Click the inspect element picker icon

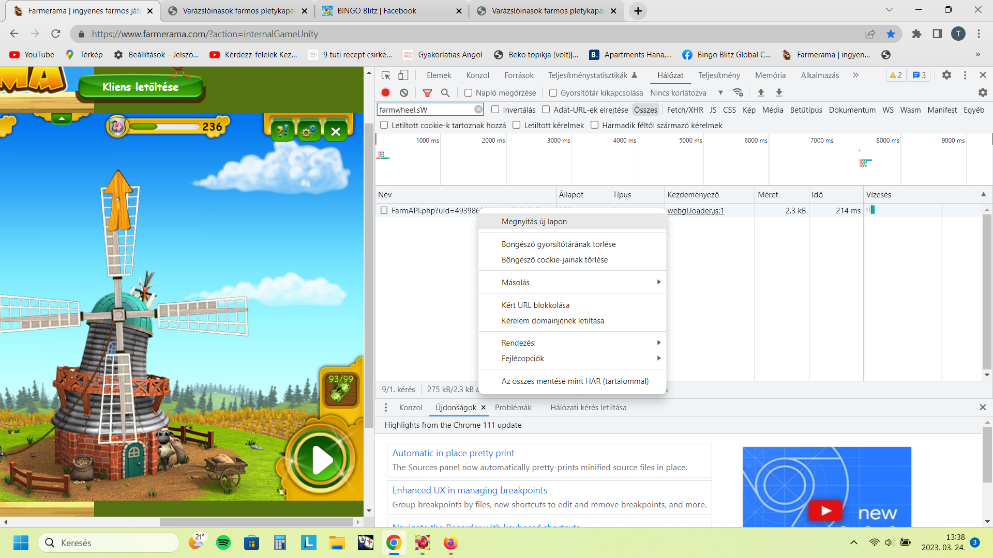tap(386, 75)
